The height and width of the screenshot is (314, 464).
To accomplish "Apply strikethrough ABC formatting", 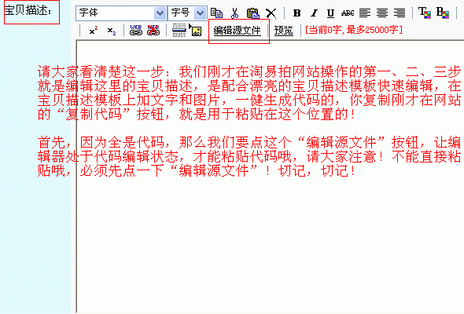I will 348,13.
